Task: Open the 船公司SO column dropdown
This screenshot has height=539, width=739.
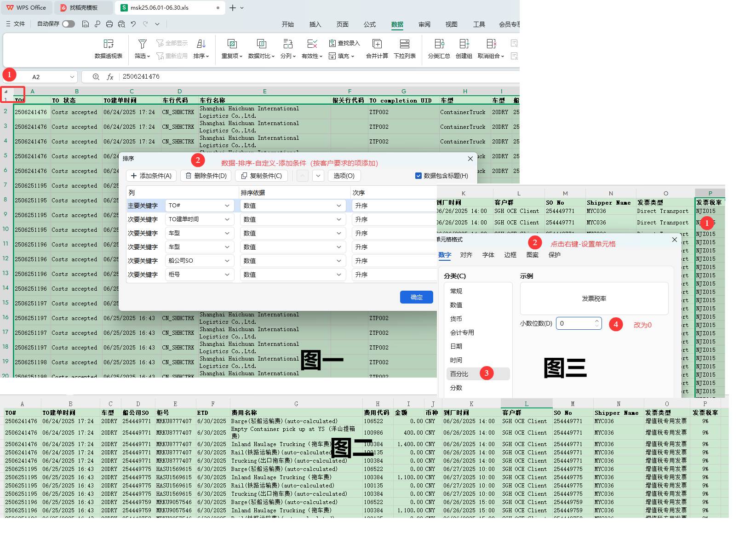Action: click(227, 261)
